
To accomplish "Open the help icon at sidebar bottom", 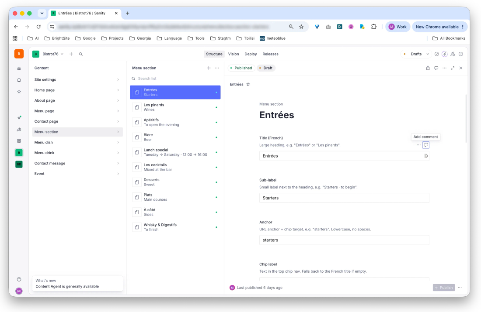I will click(19, 279).
